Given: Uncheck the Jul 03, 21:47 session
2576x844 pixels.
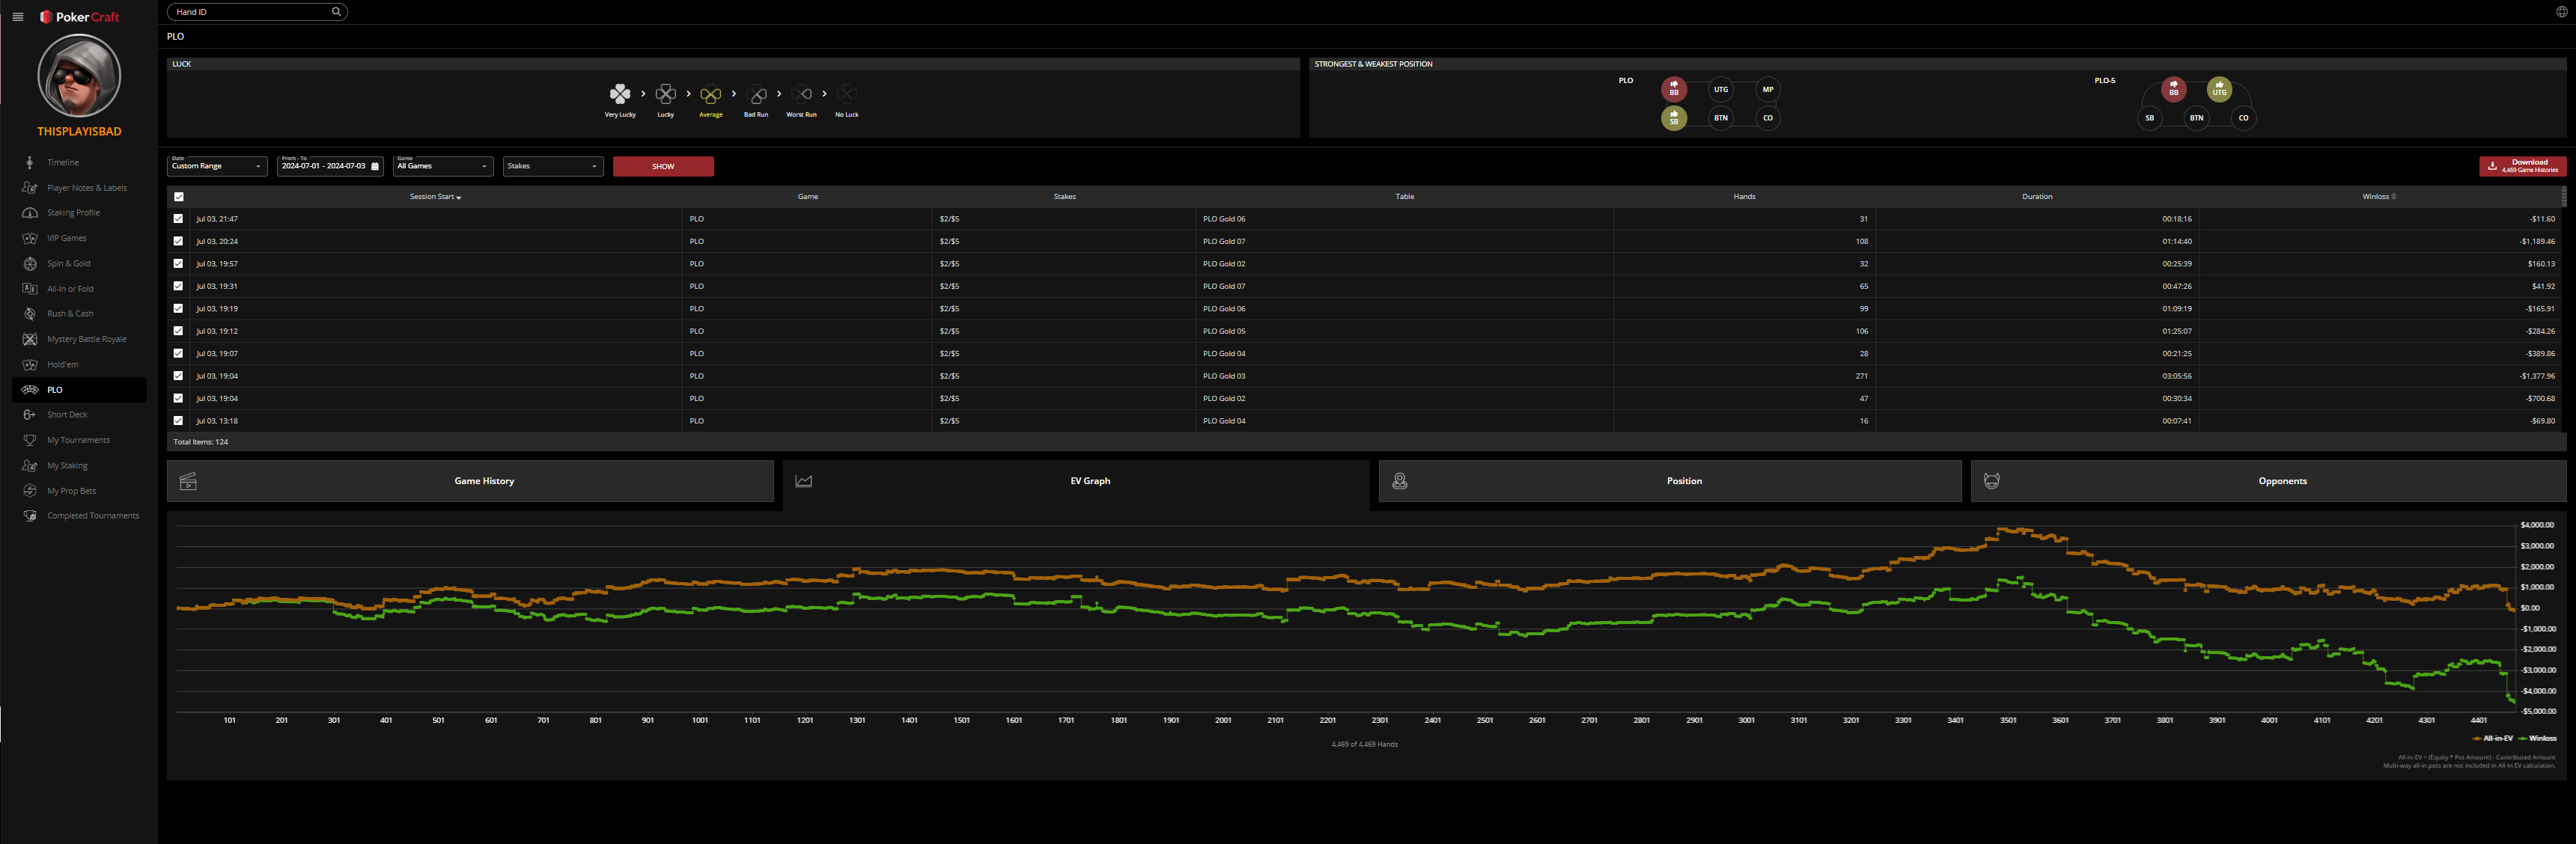Looking at the screenshot, I should [179, 219].
